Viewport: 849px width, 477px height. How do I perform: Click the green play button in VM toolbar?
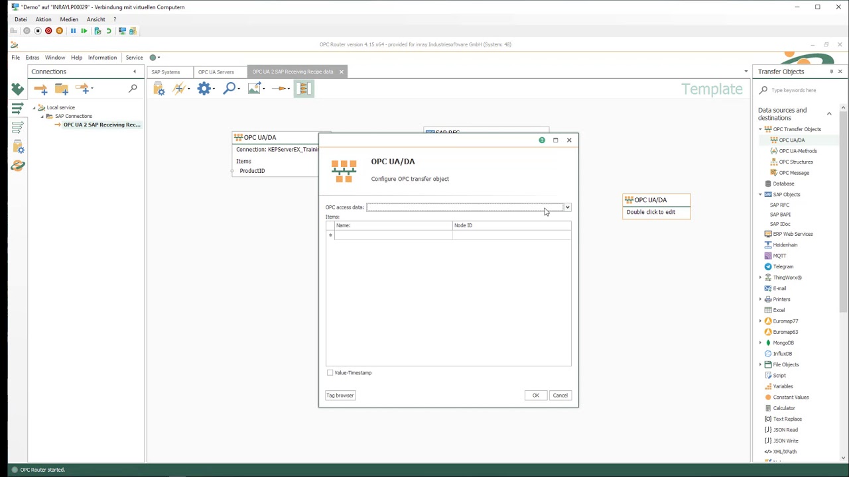[x=84, y=31]
